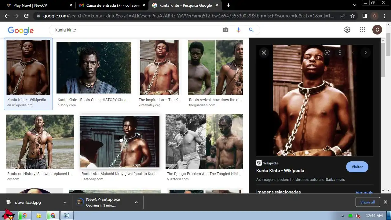Reload the page
Image resolution: width=391 pixels, height=220 pixels.
click(26, 16)
